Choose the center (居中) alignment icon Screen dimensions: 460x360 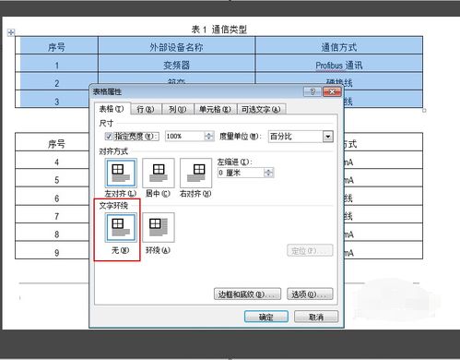coord(159,173)
